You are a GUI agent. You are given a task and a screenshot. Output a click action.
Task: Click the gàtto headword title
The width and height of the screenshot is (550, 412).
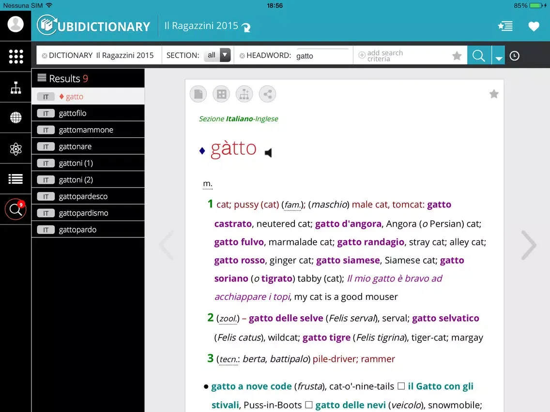(234, 148)
